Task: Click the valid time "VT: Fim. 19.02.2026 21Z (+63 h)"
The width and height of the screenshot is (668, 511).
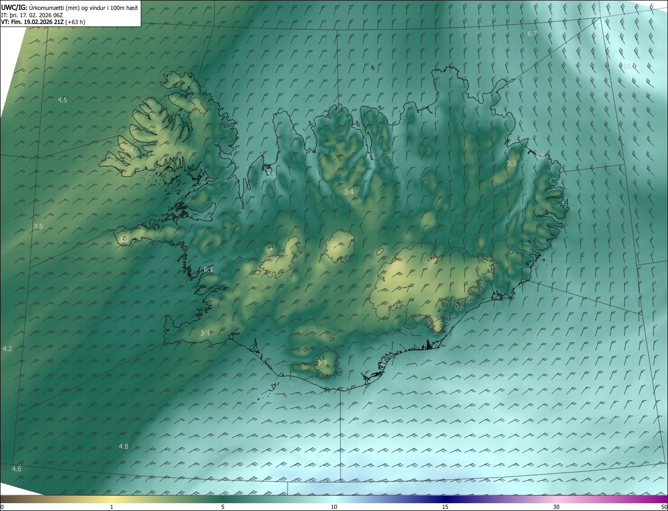Action: [x=43, y=22]
